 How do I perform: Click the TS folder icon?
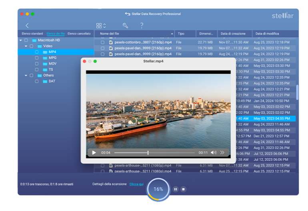pyautogui.click(x=45, y=70)
